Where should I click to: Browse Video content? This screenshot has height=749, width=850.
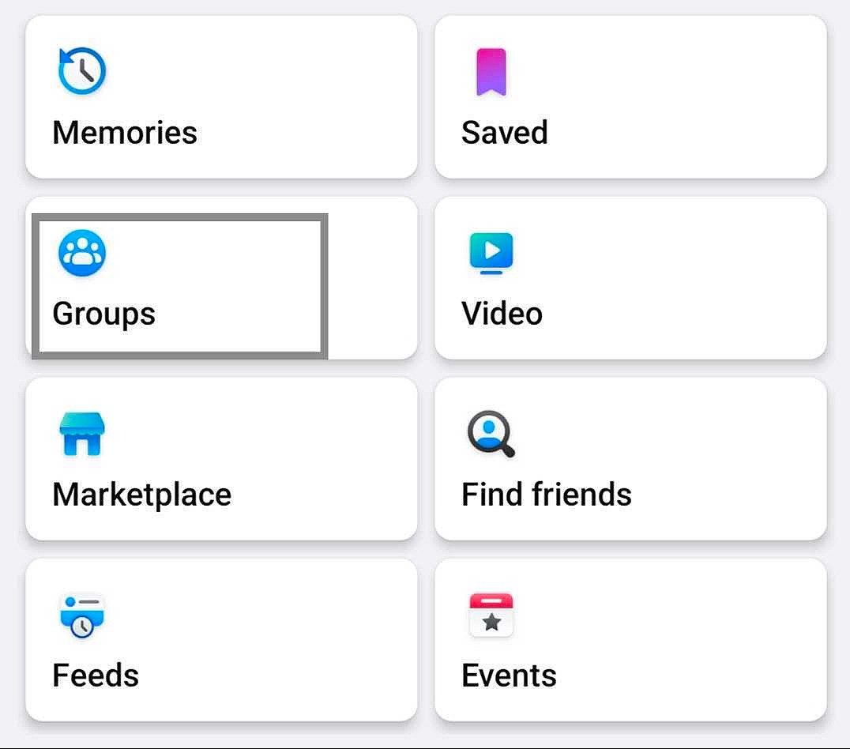coord(630,278)
